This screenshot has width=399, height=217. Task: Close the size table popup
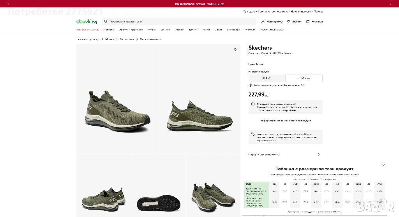point(383,165)
